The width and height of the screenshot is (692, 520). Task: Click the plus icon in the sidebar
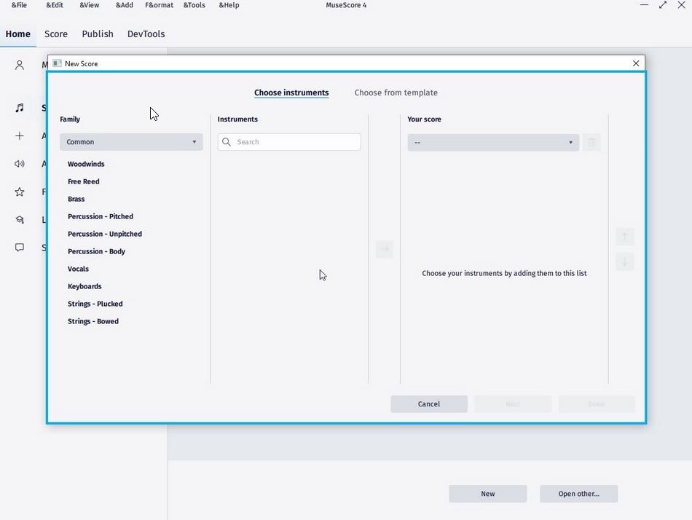(20, 135)
